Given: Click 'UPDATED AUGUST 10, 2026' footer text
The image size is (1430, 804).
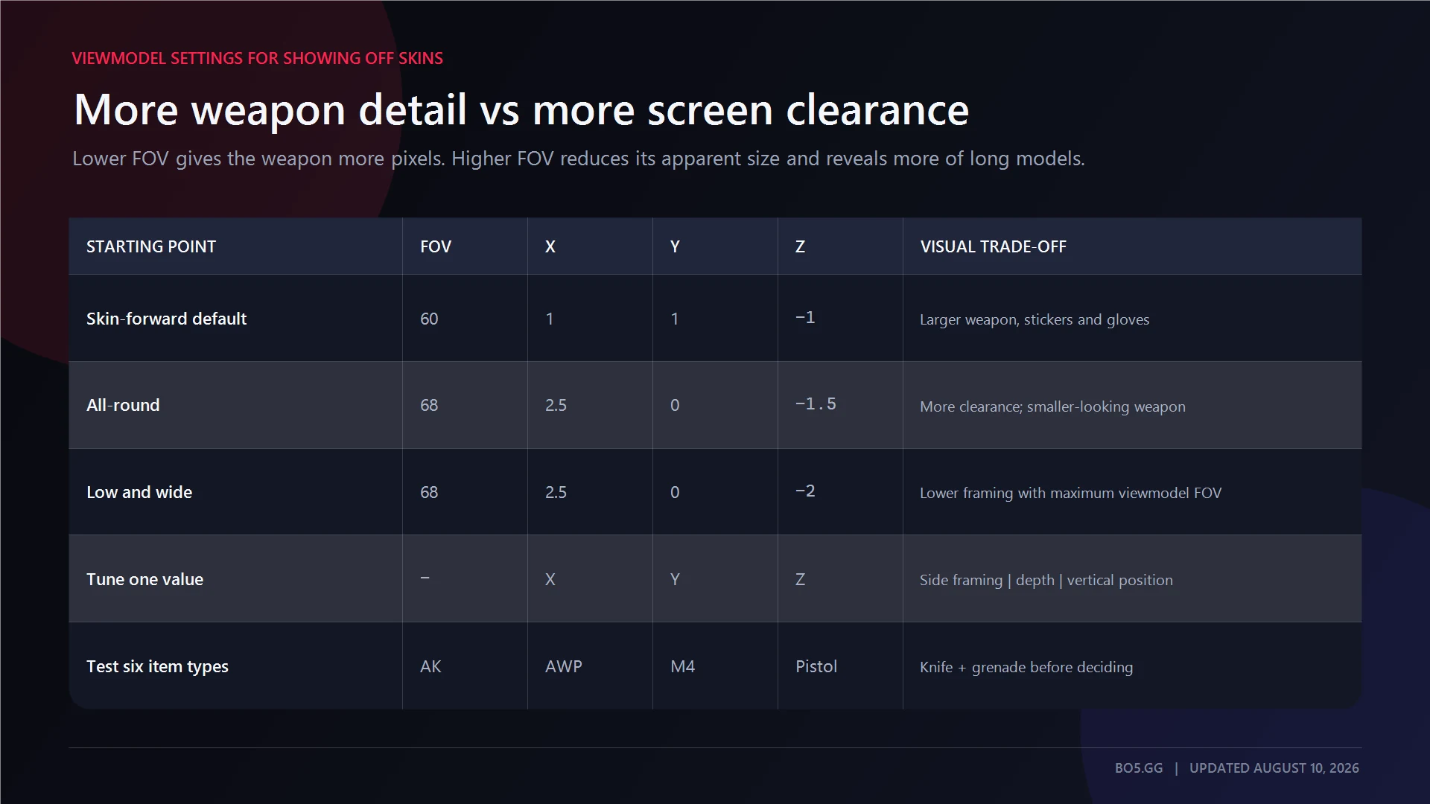Looking at the screenshot, I should tap(1274, 768).
